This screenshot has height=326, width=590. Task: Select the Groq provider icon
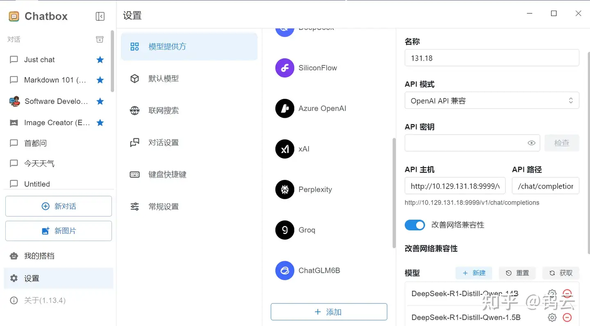click(285, 230)
